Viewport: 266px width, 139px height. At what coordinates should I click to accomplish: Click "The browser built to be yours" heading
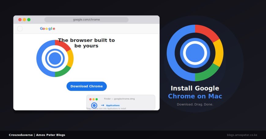point(86,43)
